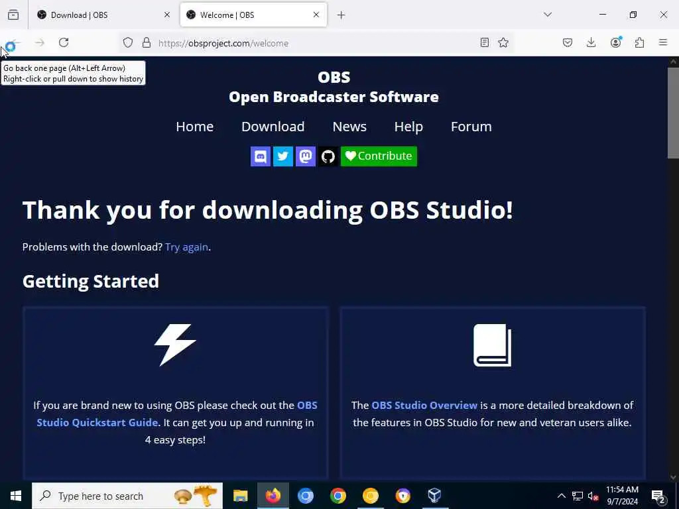Open the List all tabs dropdown
Screen dimensions: 679x509
point(548,15)
